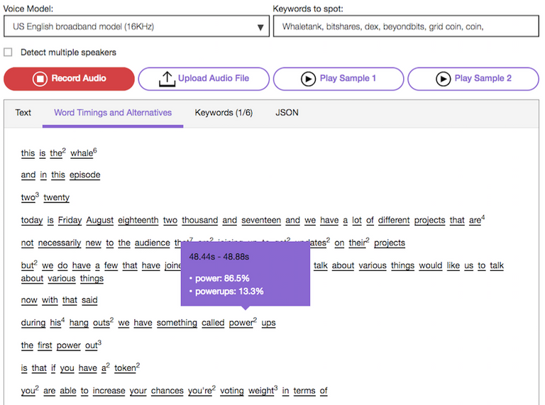The image size is (545, 405).
Task: Click the word 'outs' with 2 alternatives
Action: pos(103,323)
